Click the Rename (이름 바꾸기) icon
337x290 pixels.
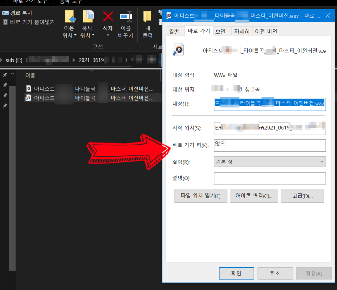[x=126, y=16]
